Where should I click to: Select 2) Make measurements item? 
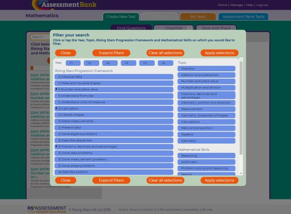click(114, 121)
